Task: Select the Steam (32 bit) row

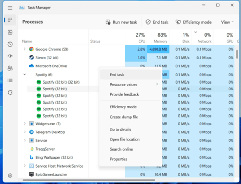Action: pos(126,57)
